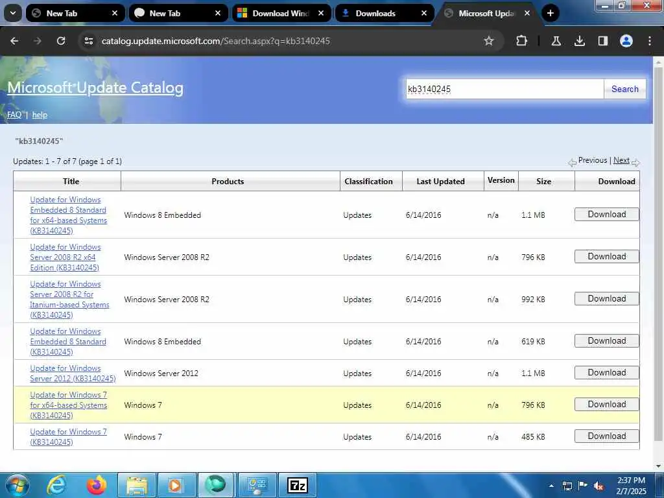664x498 pixels.
Task: Download Server 2008 R2 x64 796 KB update
Action: point(606,256)
